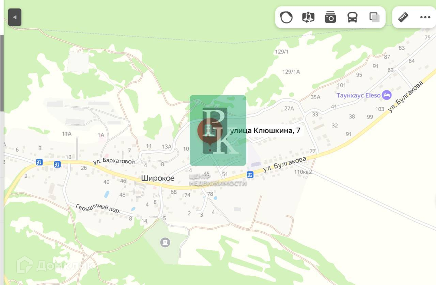Open the three-dots more options menu
This screenshot has width=436, height=285.
(x=425, y=17)
